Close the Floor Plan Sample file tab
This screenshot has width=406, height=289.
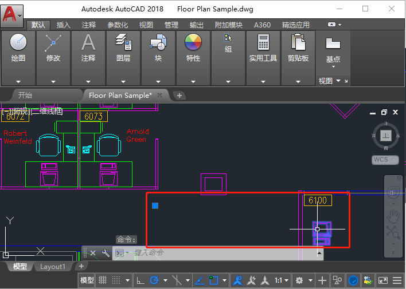(160, 95)
